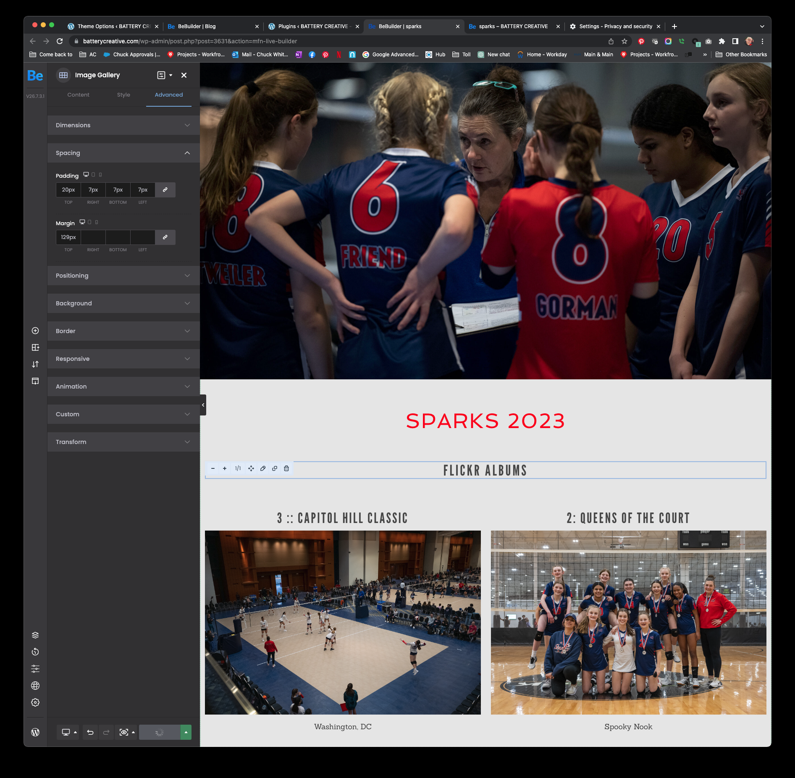Collapse the Spacing section
795x778 pixels.
(123, 153)
